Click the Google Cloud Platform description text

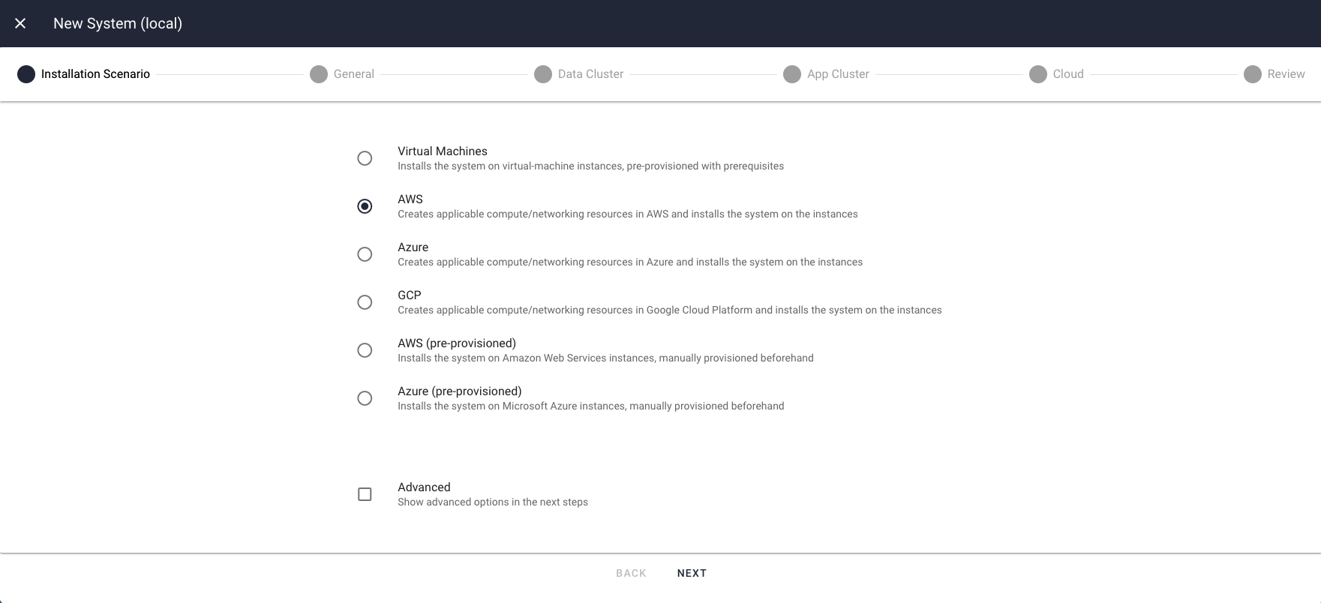tap(669, 310)
